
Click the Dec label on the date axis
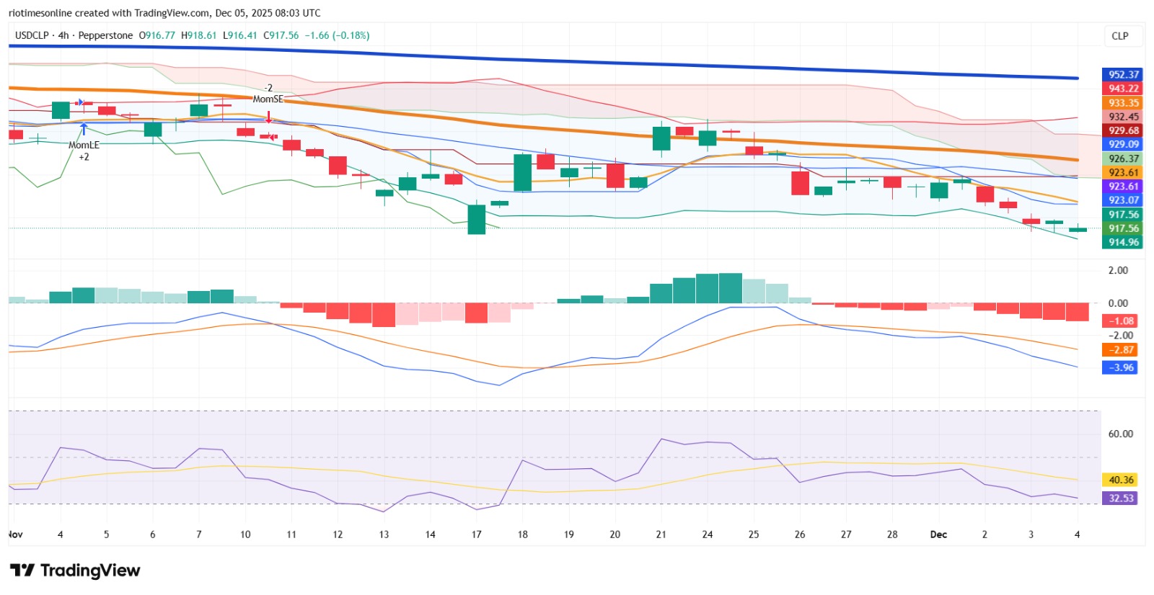click(938, 534)
